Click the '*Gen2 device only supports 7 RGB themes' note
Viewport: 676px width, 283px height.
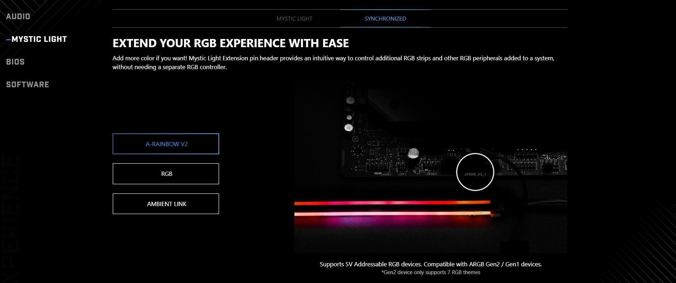(431, 272)
